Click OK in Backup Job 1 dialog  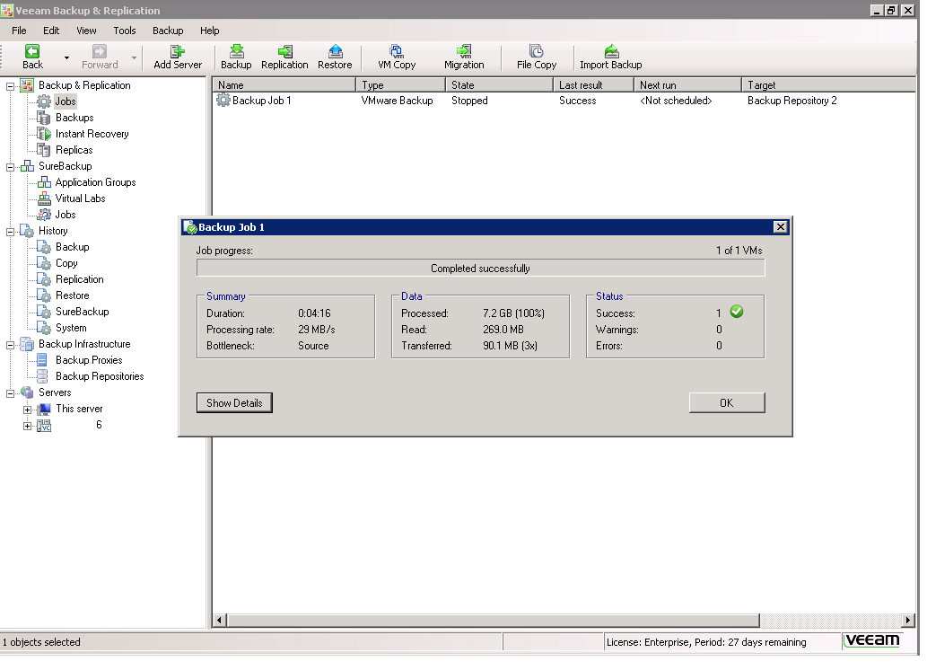727,403
